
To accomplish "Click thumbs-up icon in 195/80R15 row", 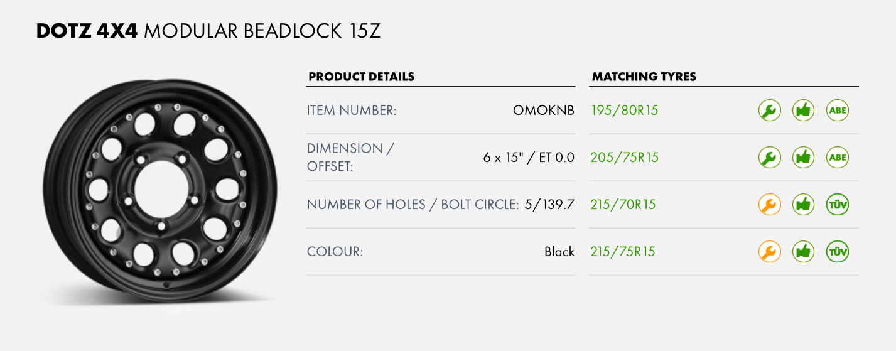I will (804, 111).
